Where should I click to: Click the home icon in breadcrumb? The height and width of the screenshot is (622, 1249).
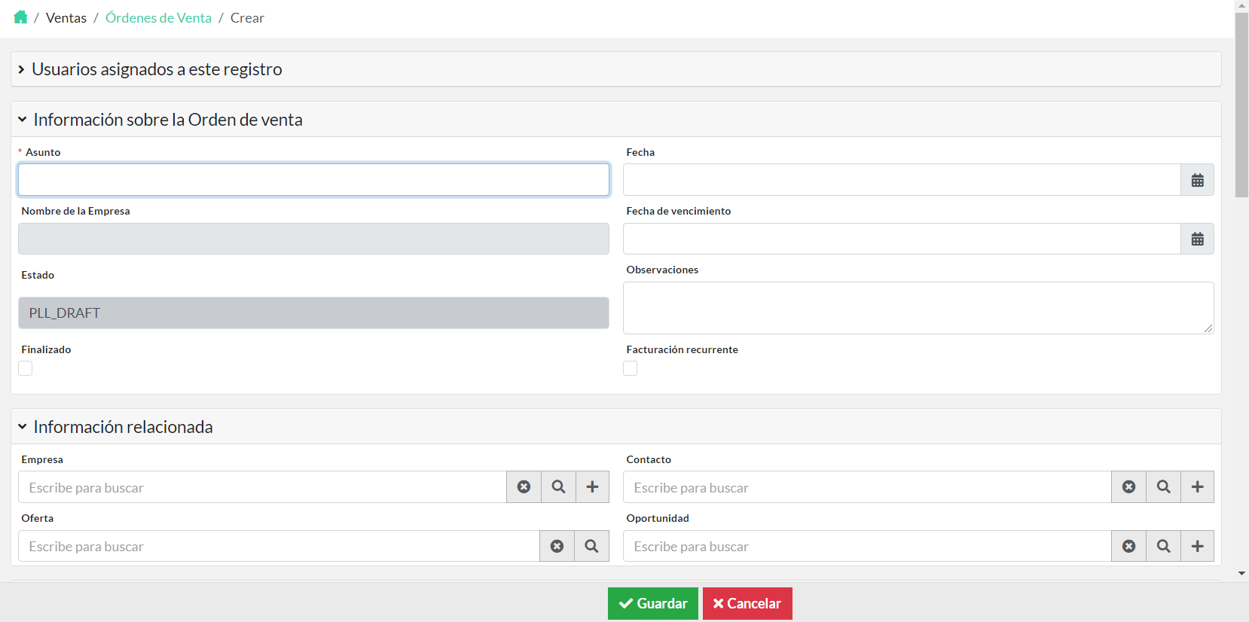tap(20, 17)
